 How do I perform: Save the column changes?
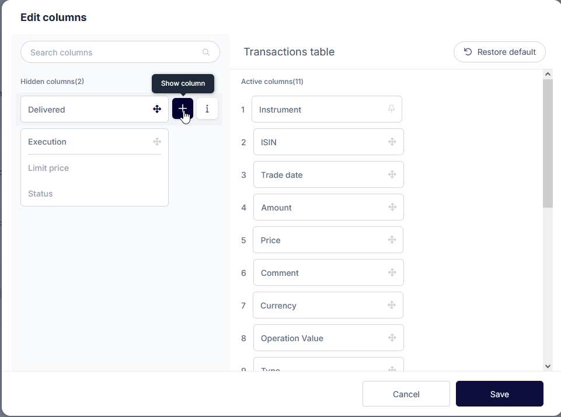499,394
